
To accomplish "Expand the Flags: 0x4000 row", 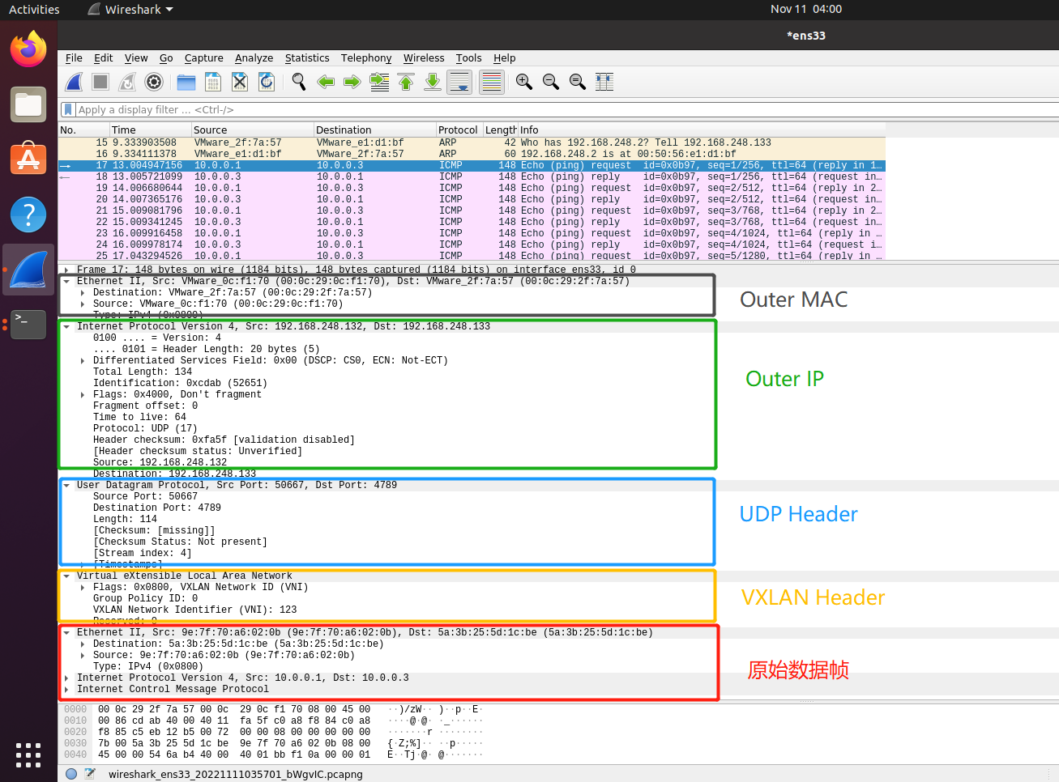I will point(83,394).
